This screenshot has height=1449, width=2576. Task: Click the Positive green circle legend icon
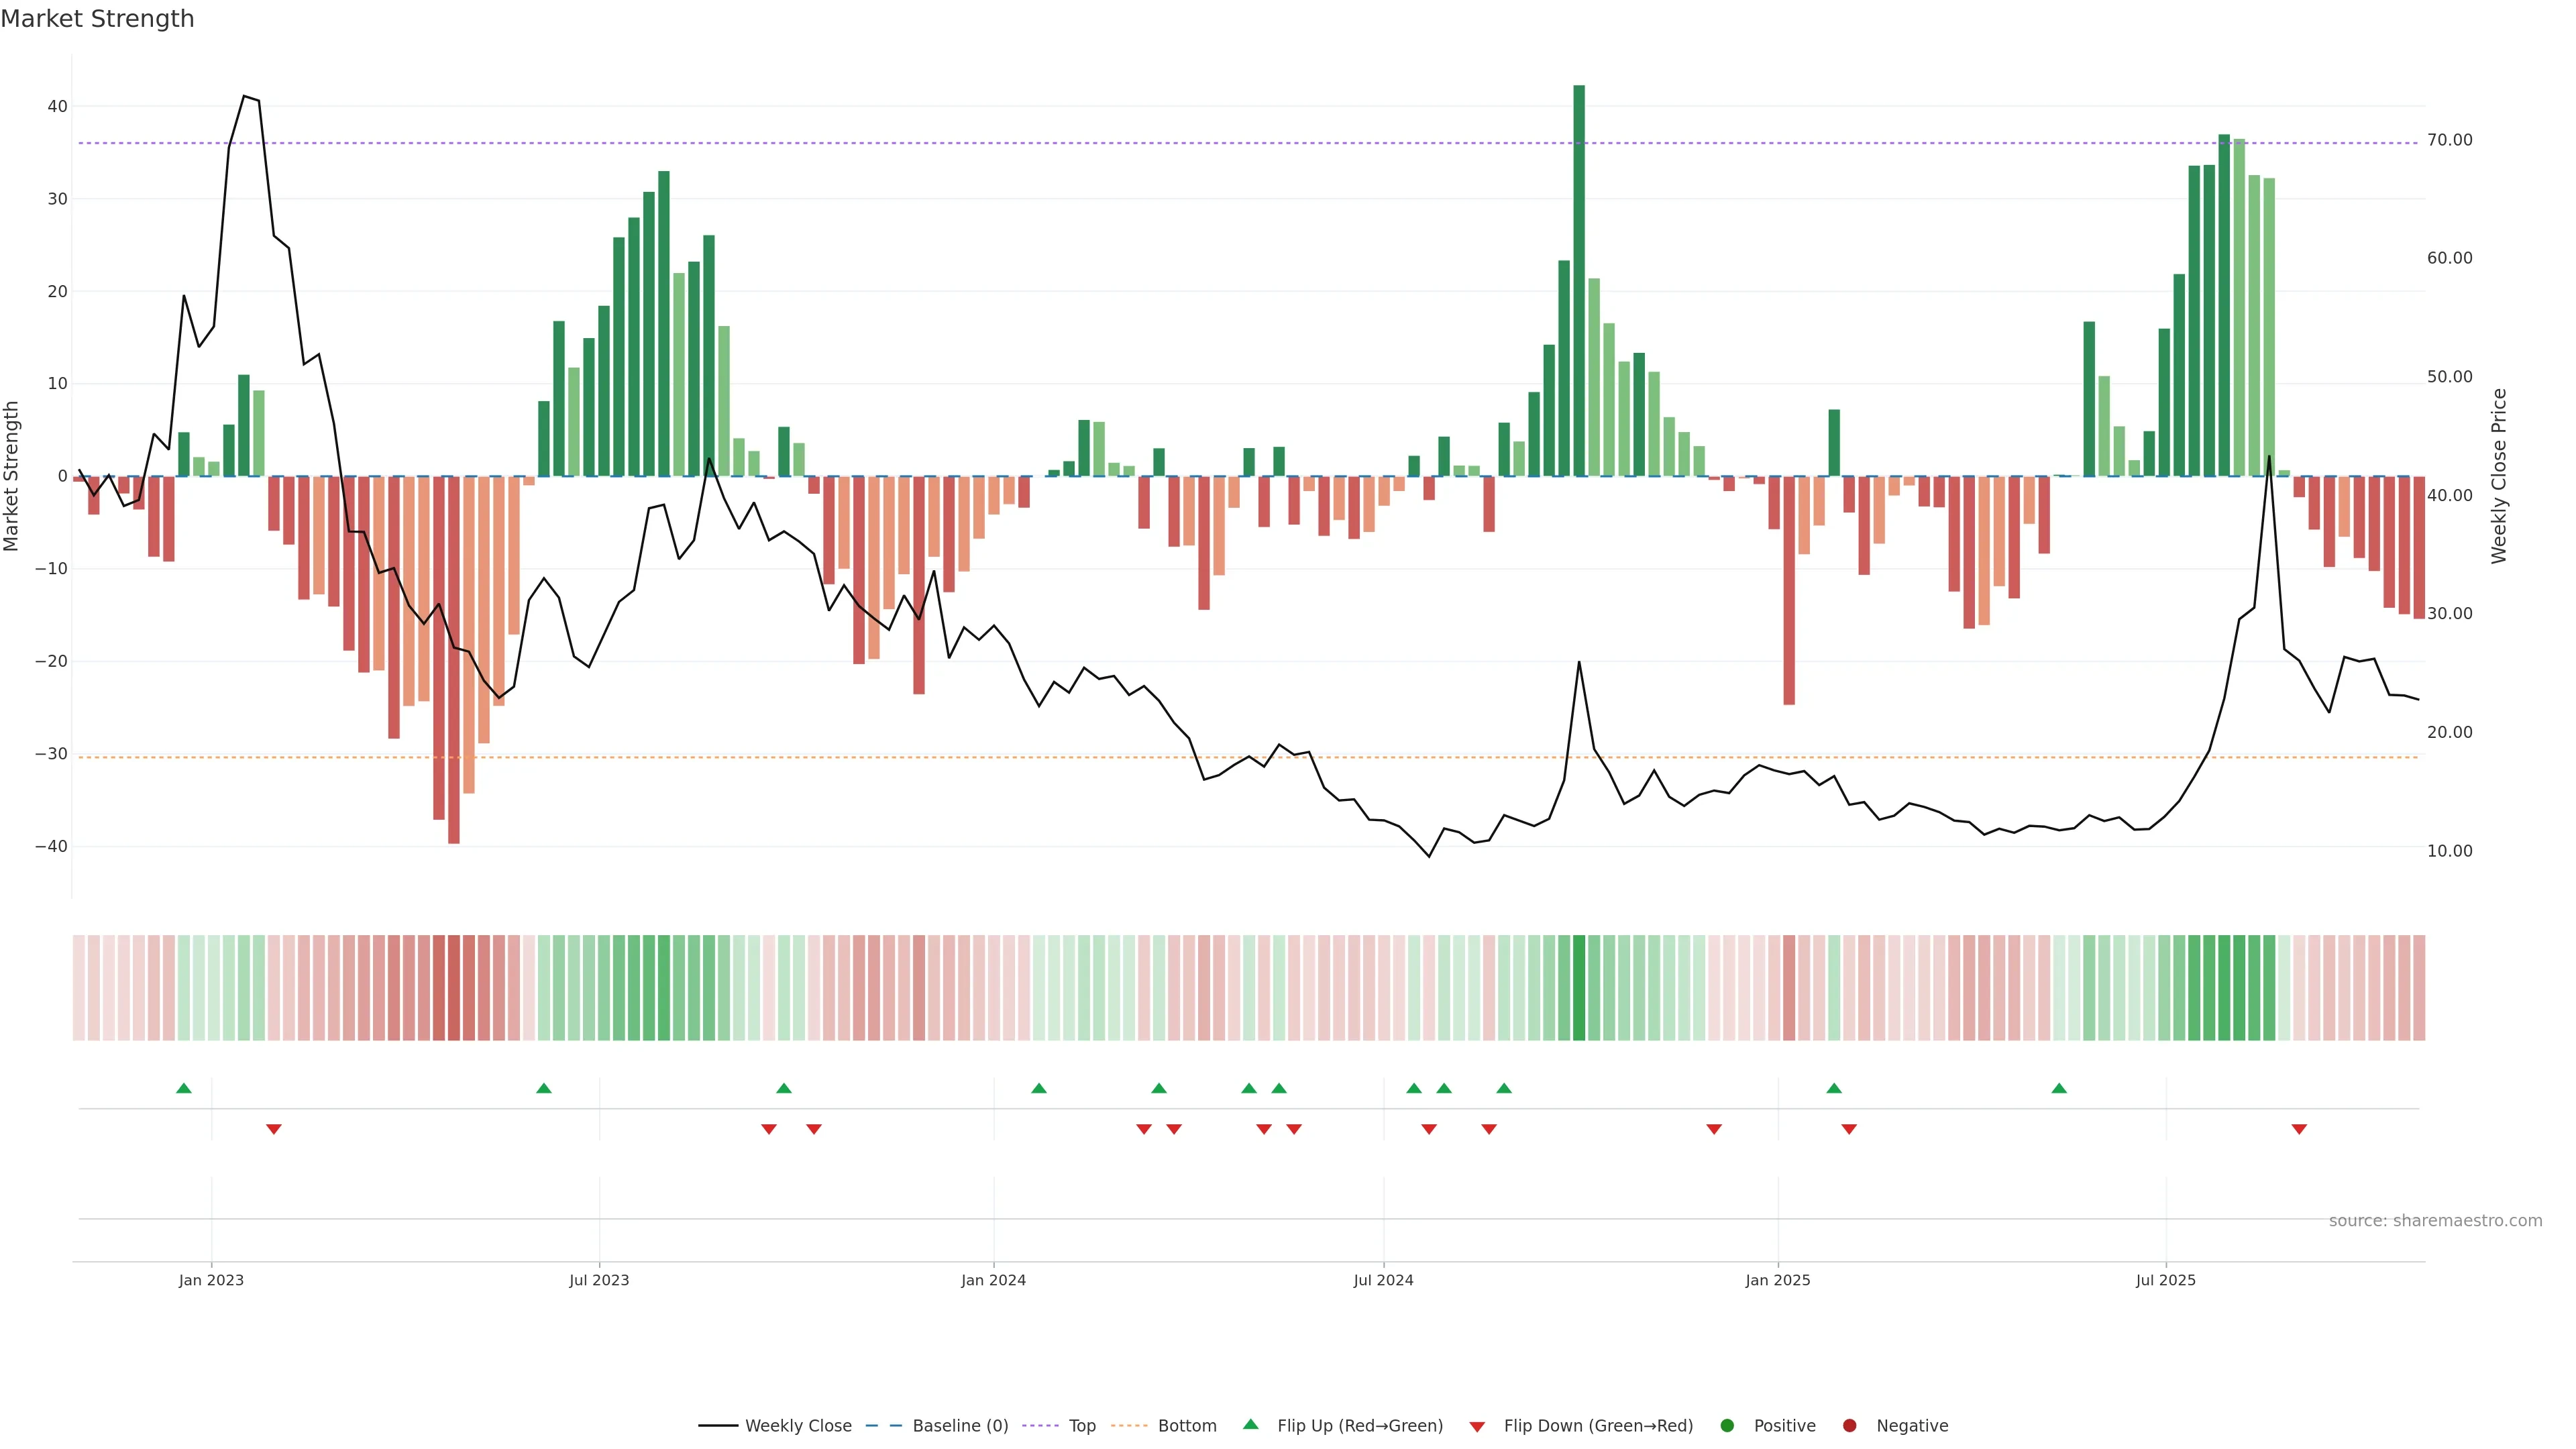point(1727,1426)
